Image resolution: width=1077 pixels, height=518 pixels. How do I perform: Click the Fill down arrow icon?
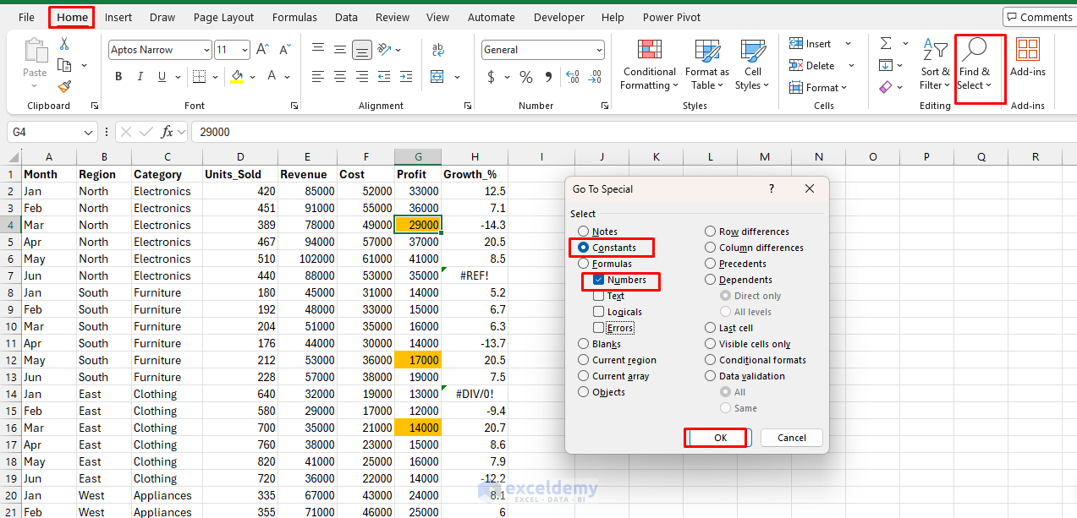pos(886,65)
